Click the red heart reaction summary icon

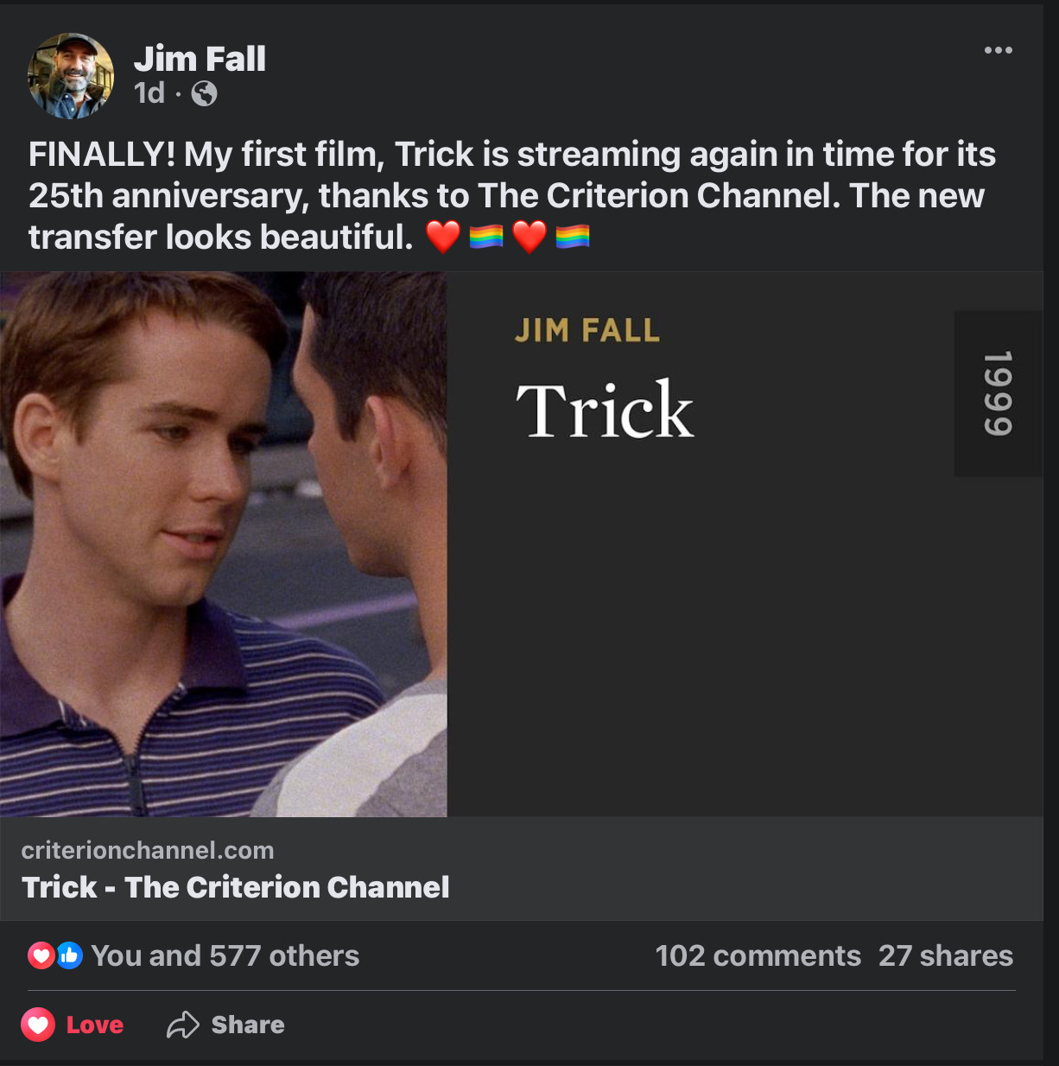point(41,955)
